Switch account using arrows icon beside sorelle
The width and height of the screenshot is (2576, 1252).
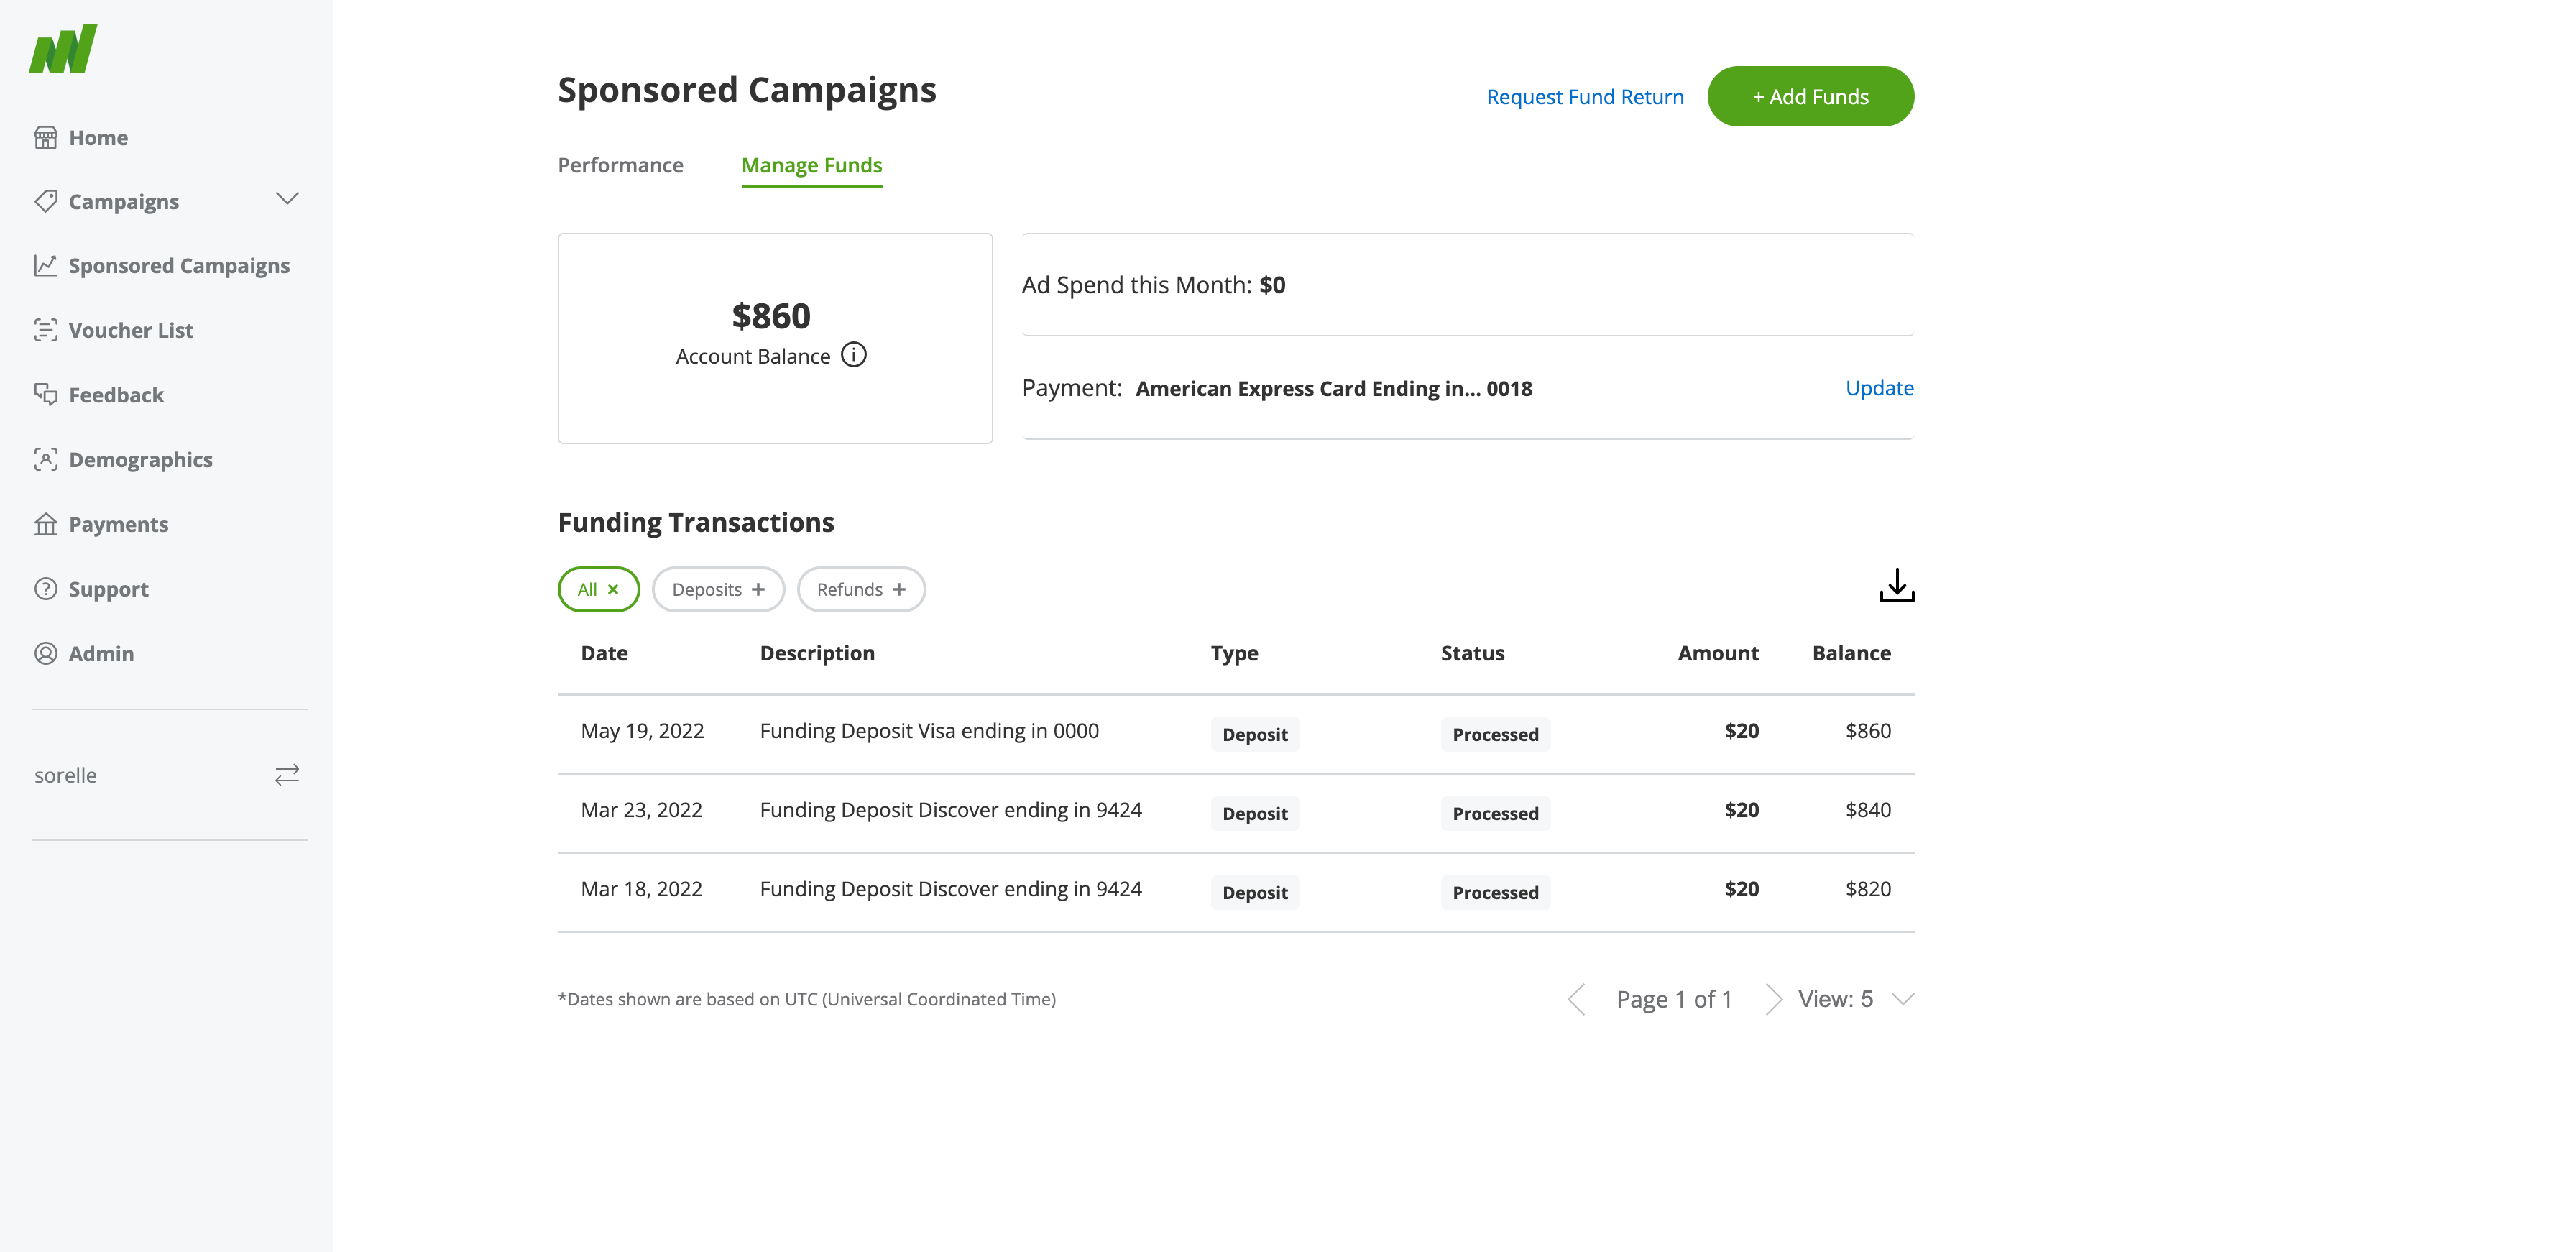click(287, 775)
